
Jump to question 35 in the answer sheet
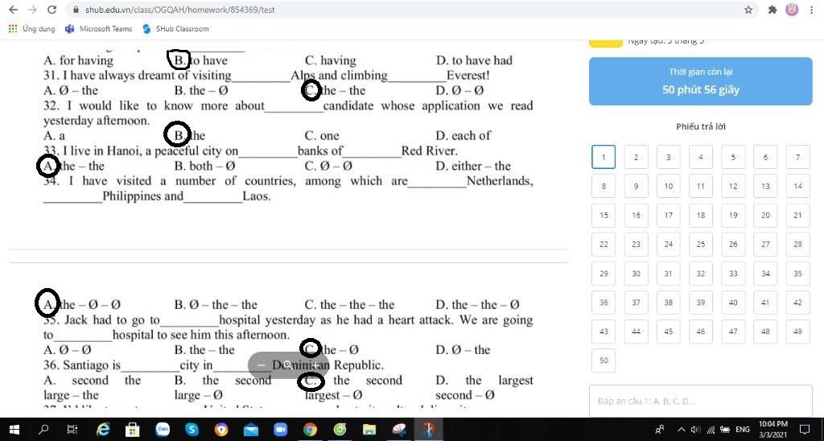point(797,274)
